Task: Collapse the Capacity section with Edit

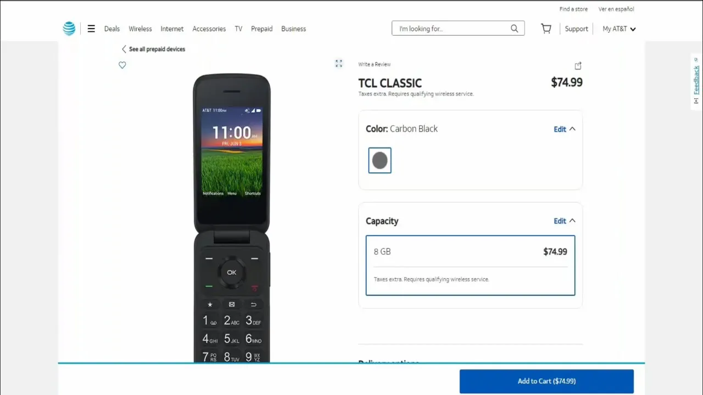Action: pos(565,221)
